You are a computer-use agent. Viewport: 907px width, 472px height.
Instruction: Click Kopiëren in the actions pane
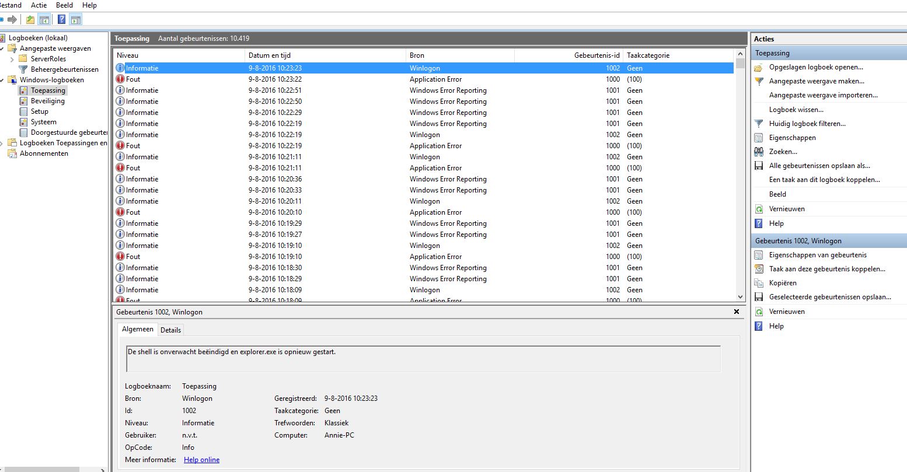click(782, 283)
